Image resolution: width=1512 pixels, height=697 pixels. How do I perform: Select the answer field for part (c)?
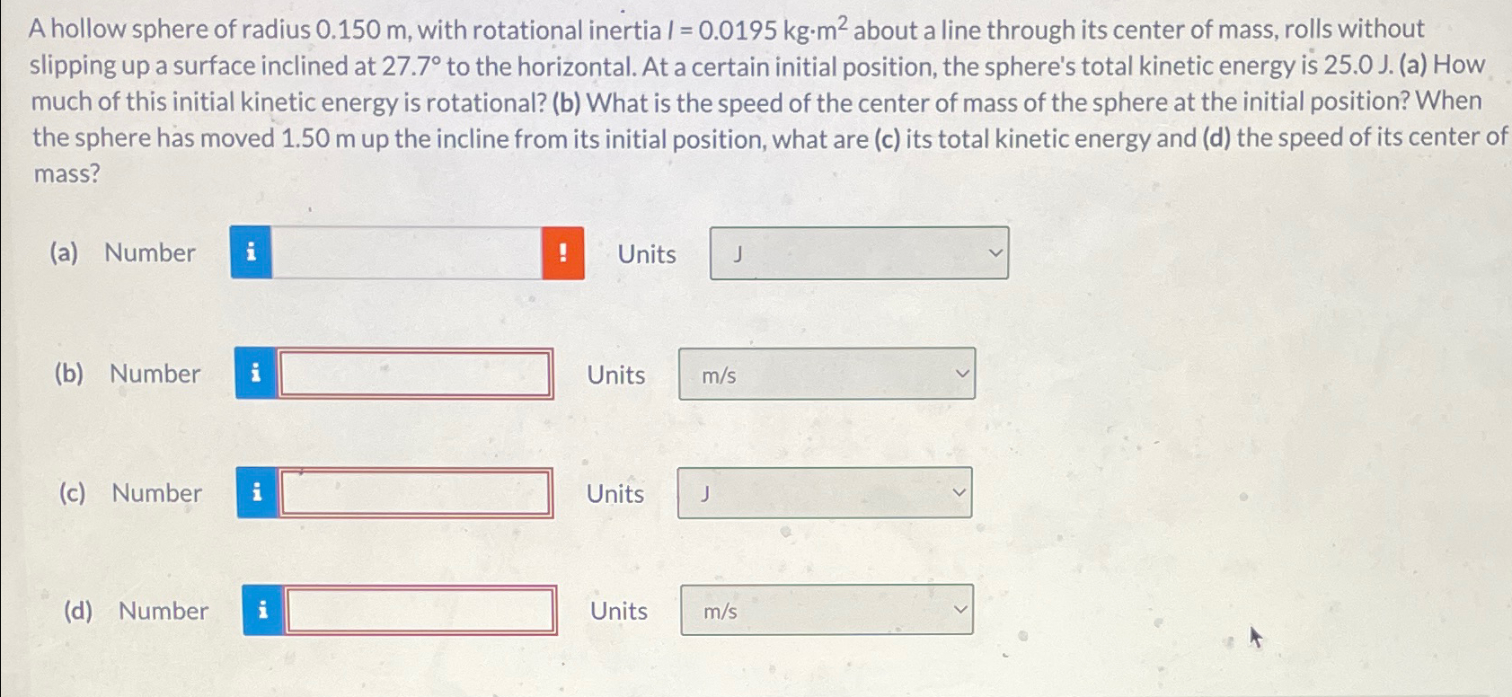pyautogui.click(x=415, y=492)
